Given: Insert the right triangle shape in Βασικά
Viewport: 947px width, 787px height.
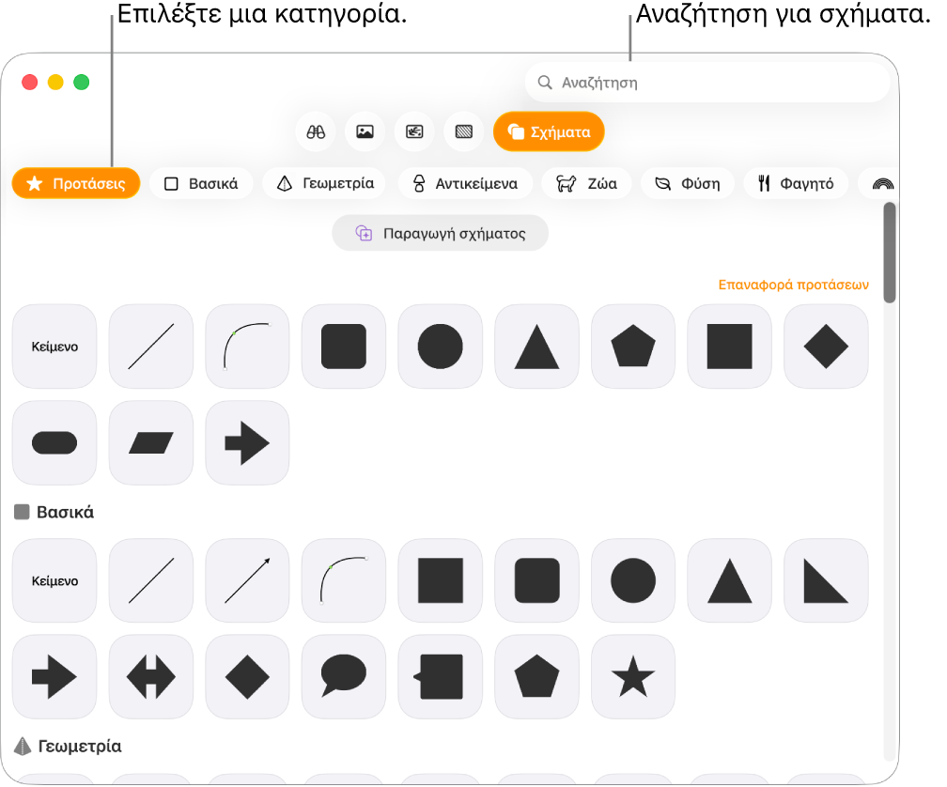Looking at the screenshot, I should (826, 580).
